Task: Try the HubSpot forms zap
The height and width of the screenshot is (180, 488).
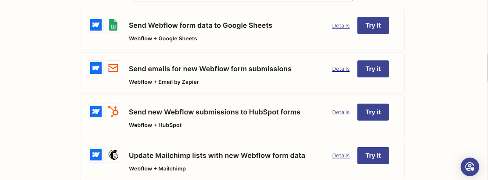Action: pyautogui.click(x=373, y=112)
